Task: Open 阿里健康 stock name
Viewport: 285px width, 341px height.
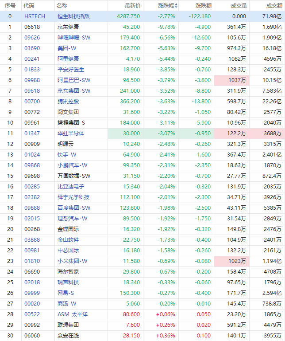Action: click(x=68, y=59)
